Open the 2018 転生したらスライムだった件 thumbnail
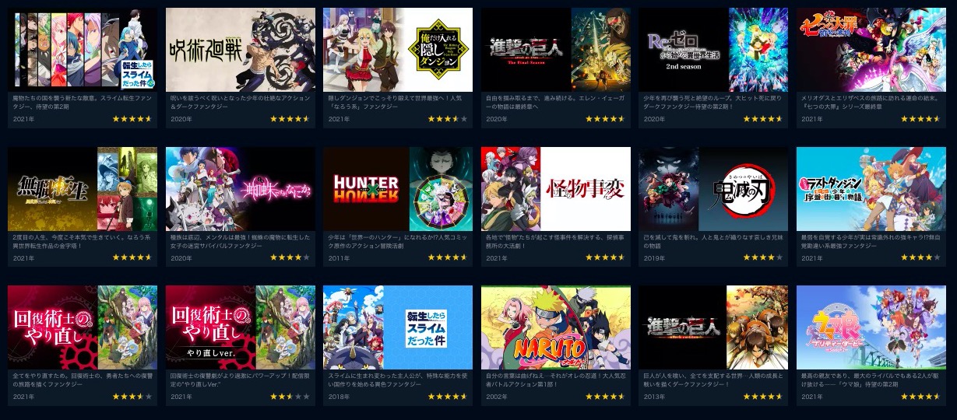This screenshot has width=957, height=420. [398, 327]
